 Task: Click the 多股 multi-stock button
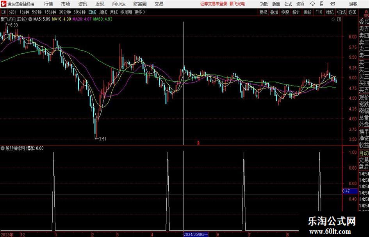pyautogui.click(x=285, y=12)
